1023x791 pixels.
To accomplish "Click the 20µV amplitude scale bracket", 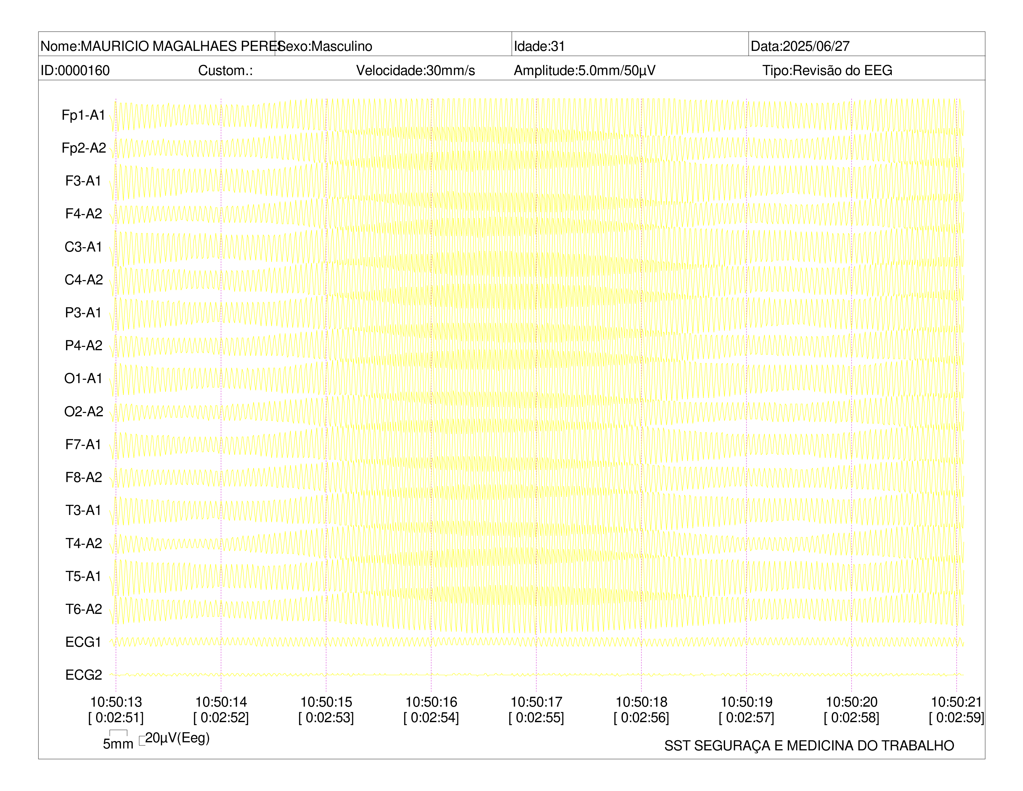I will coord(142,741).
